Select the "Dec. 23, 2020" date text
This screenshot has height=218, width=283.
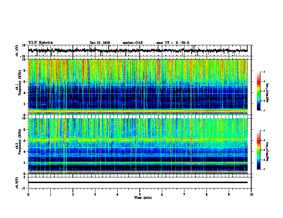click(x=100, y=43)
